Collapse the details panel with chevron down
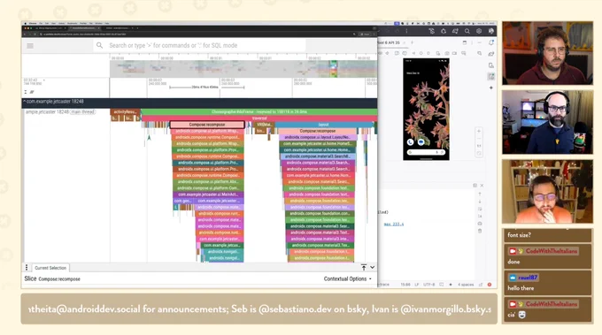The width and height of the screenshot is (602, 335). click(x=373, y=268)
